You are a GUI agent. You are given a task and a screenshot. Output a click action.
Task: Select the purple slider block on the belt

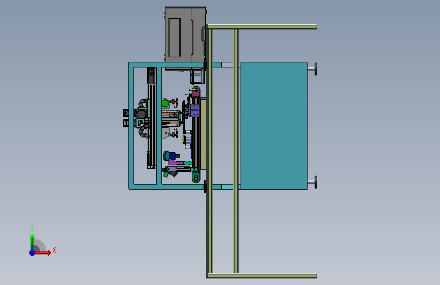pyautogui.click(x=195, y=111)
